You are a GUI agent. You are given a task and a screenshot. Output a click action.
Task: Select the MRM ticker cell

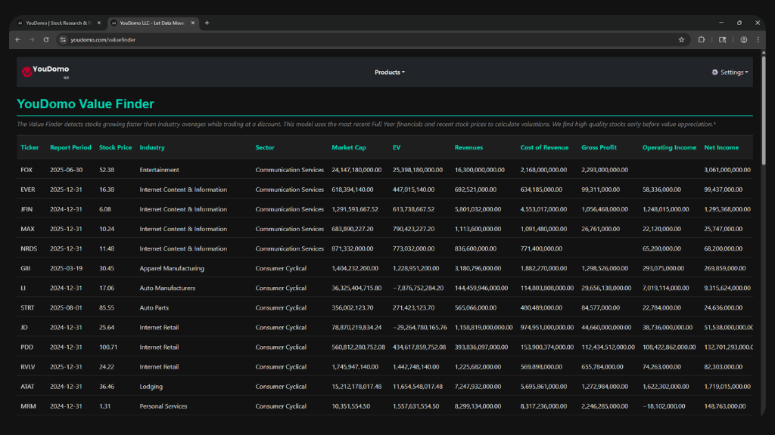[28, 406]
